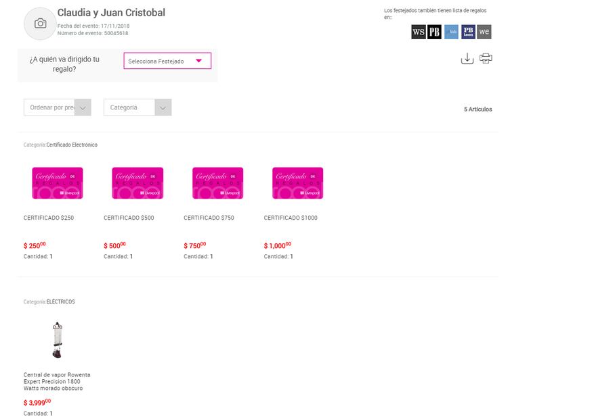Screen dimensions: 594x419
Task: Open the light blue kids store icon
Action: 451,32
